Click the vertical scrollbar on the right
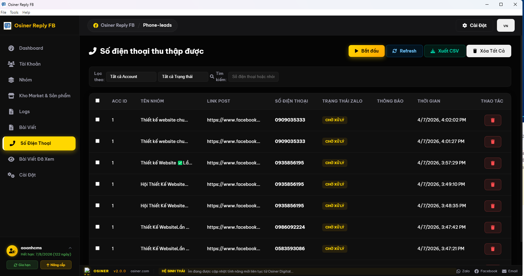 pyautogui.click(x=522, y=140)
